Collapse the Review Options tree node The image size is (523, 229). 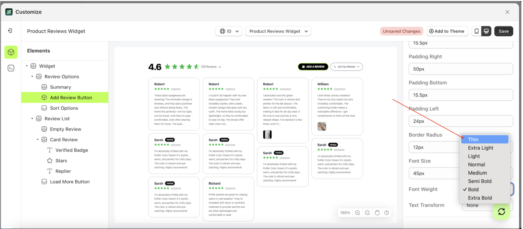tap(32, 76)
